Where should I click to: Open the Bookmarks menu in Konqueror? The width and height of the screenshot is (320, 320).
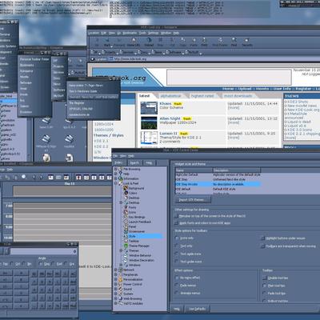pos(130,33)
